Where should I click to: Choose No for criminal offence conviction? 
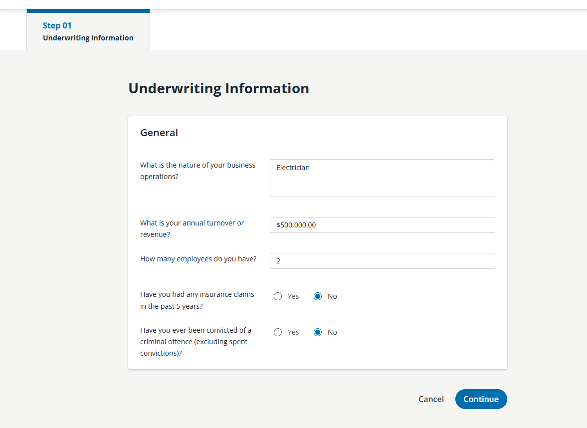pos(318,332)
